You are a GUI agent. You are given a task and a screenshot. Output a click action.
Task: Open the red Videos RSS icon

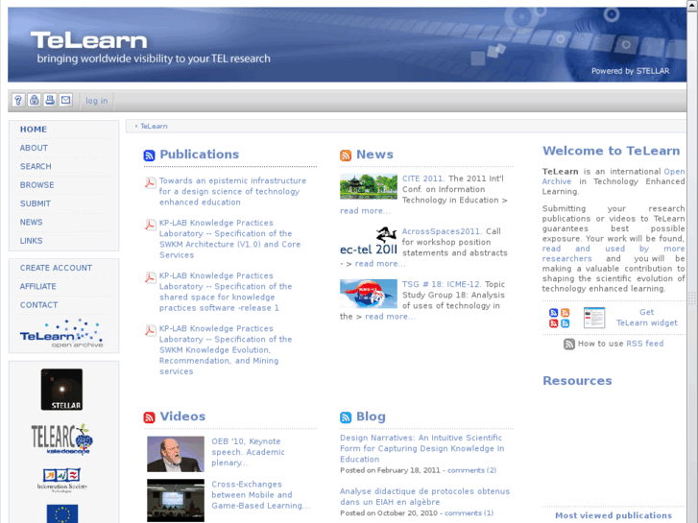pyautogui.click(x=149, y=417)
